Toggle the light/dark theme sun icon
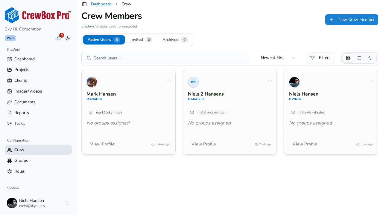 coord(68,38)
